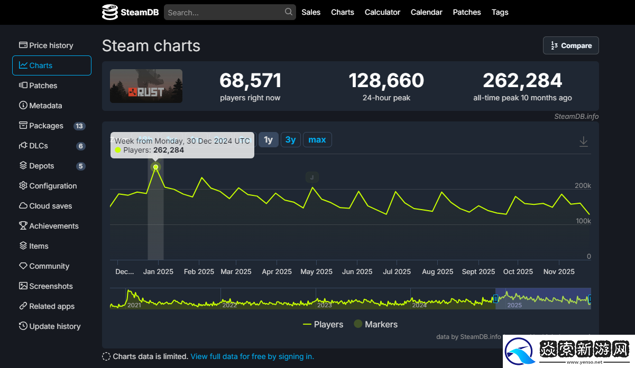Open the Cloud saves section
This screenshot has width=635, height=368.
pos(50,206)
